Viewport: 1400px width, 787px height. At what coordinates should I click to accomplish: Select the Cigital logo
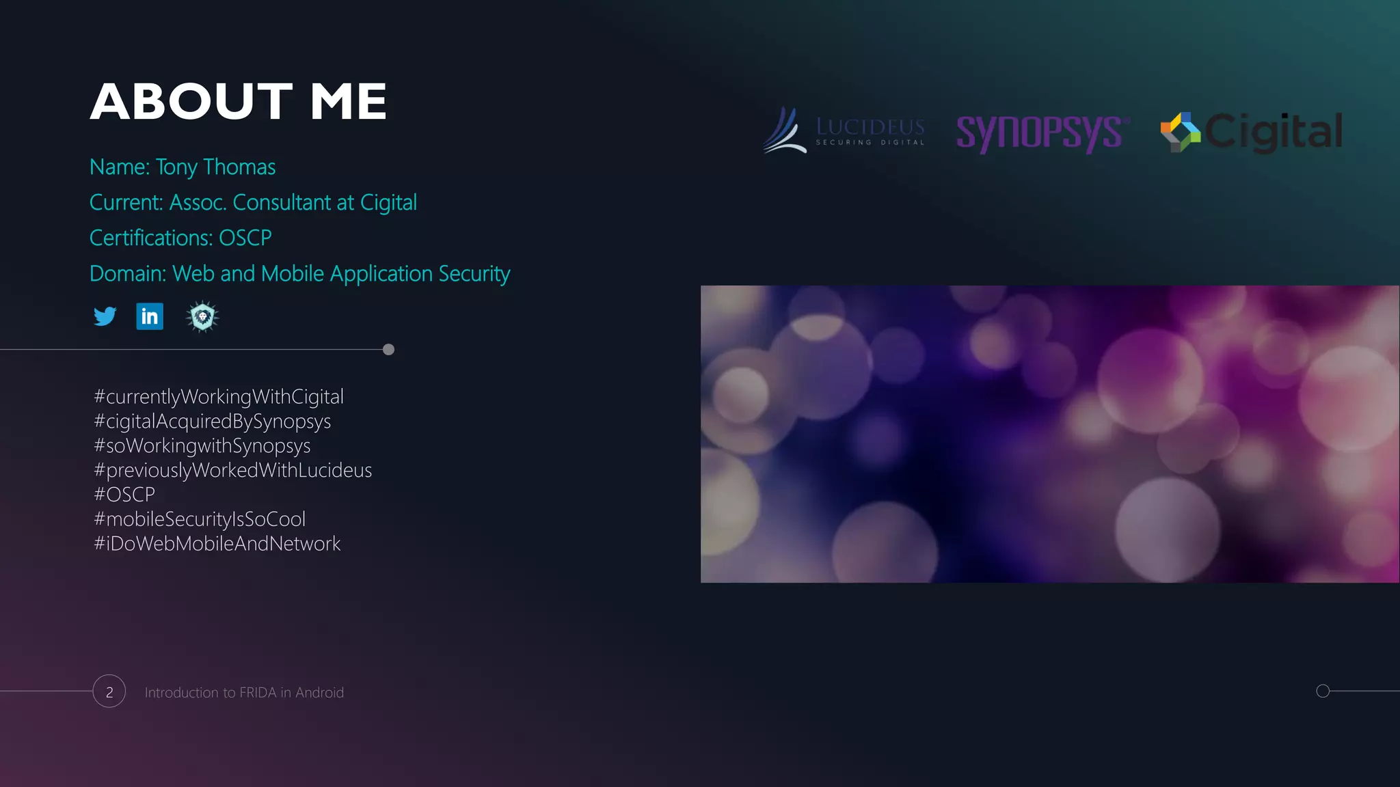click(1251, 132)
